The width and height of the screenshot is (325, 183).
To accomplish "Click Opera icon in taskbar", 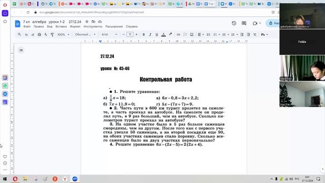I will coord(15,179).
